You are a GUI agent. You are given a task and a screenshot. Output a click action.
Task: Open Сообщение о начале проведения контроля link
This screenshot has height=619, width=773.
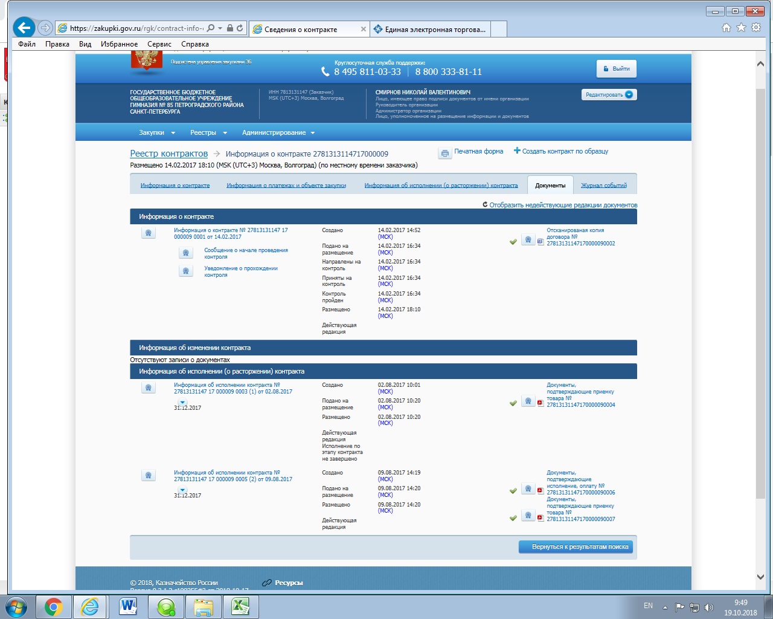point(246,253)
